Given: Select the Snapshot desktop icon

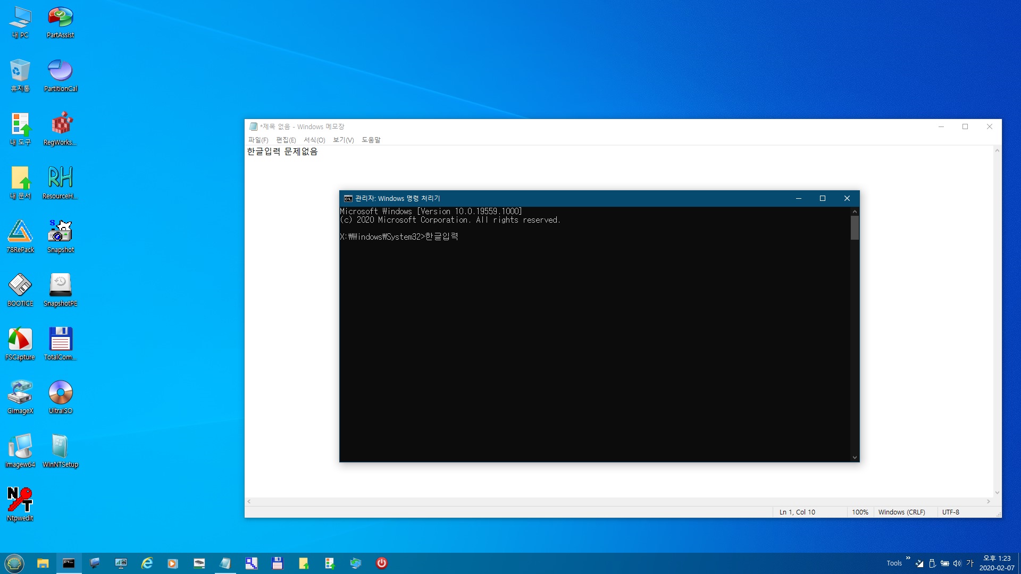Looking at the screenshot, I should point(60,237).
